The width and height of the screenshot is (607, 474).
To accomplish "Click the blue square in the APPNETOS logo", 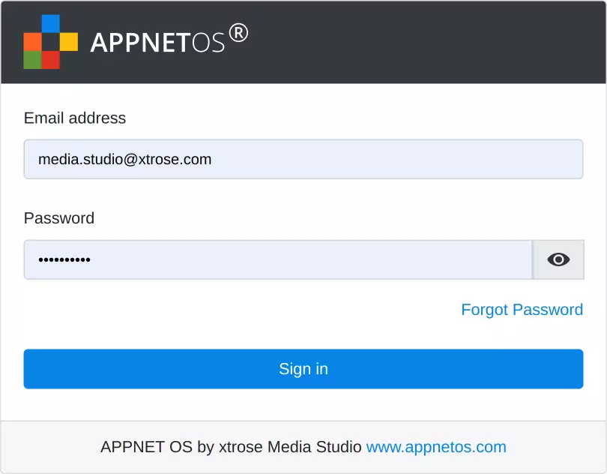I will (50, 23).
